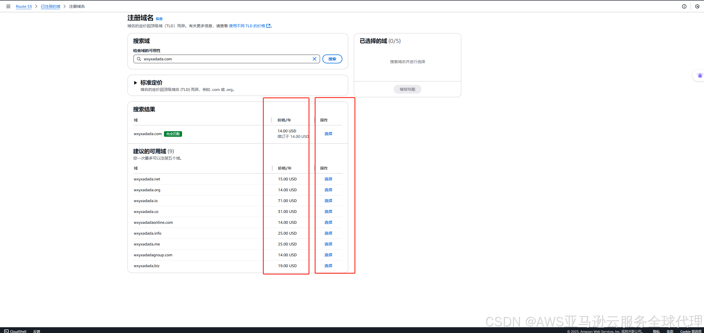Click the info circle icon top right
Screen dimensions: 704x333
[684, 6]
